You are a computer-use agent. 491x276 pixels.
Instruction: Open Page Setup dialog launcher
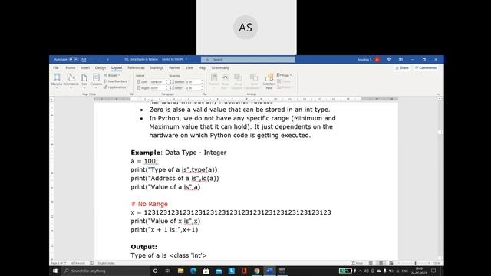[x=131, y=94]
